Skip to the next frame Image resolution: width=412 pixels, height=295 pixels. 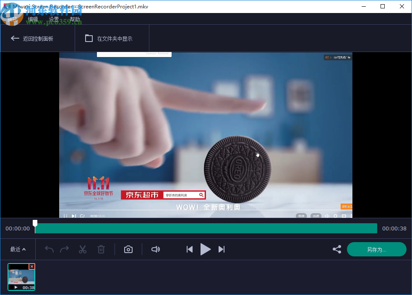(x=222, y=249)
